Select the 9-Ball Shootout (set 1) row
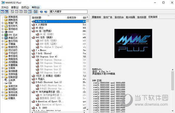 pyautogui.click(x=59, y=82)
